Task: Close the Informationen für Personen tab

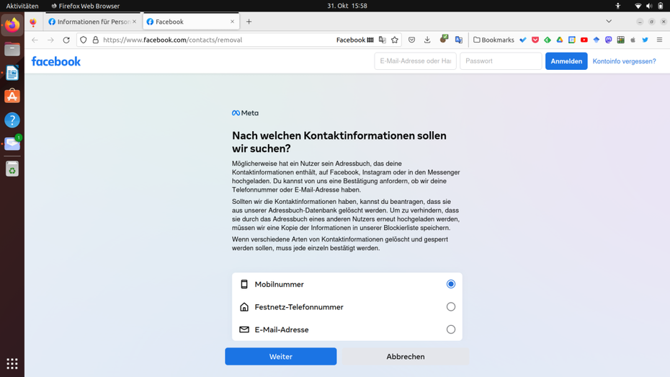Action: (134, 22)
